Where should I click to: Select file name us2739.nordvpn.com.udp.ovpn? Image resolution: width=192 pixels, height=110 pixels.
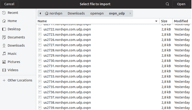click(67, 108)
